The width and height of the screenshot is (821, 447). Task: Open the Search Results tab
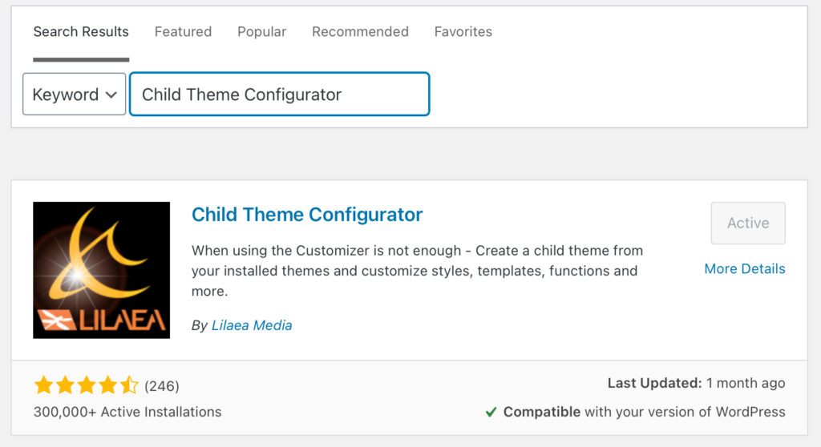pos(81,32)
